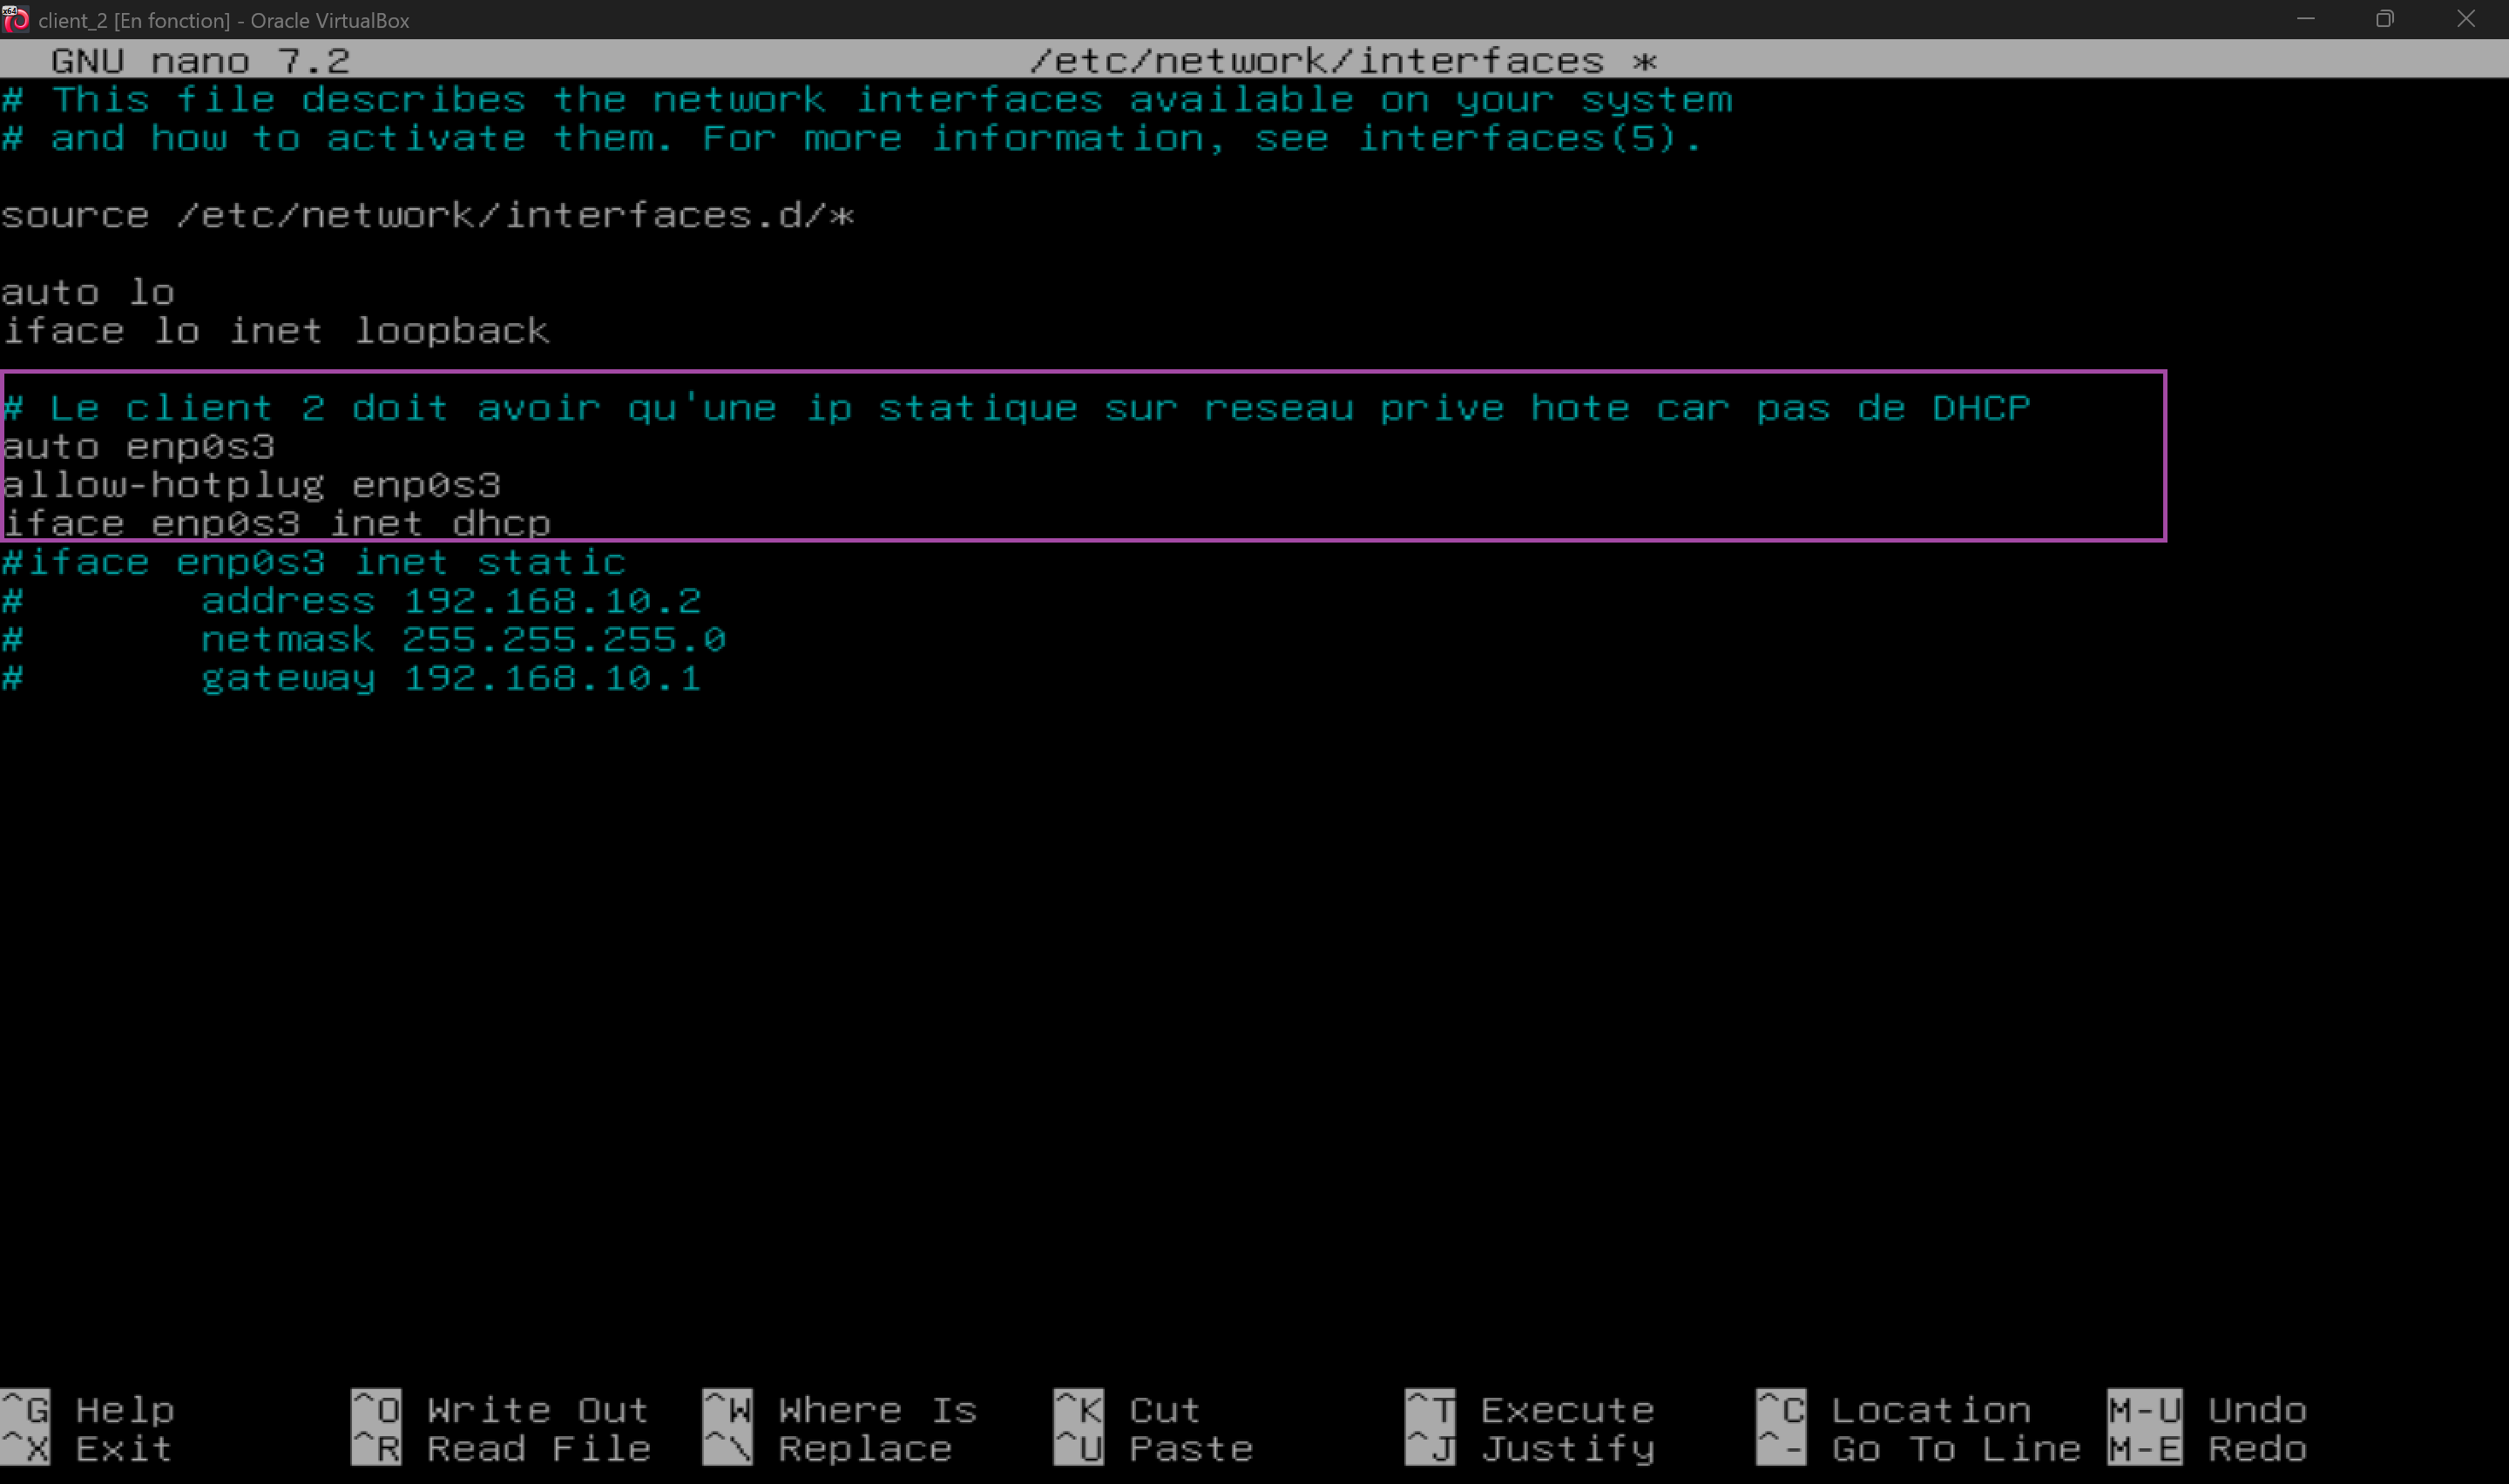Place cursor on the iface enp0s3 inet dhcp line
Image resolution: width=2509 pixels, height=1484 pixels.
click(278, 523)
